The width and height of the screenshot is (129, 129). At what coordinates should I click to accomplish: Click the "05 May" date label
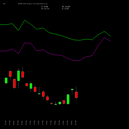pyautogui.click(x=14, y=123)
